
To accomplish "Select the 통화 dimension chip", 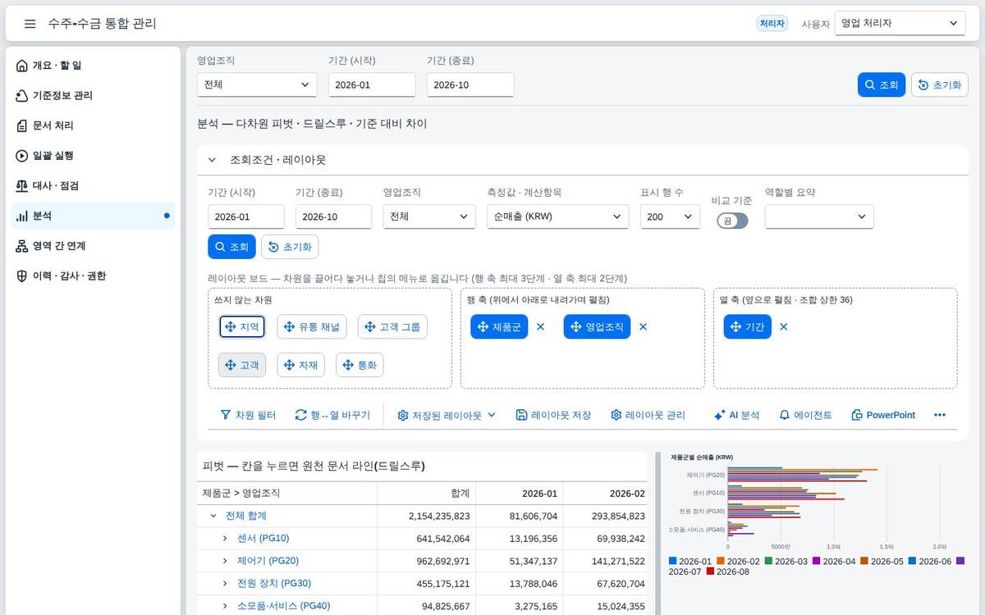I will 360,365.
